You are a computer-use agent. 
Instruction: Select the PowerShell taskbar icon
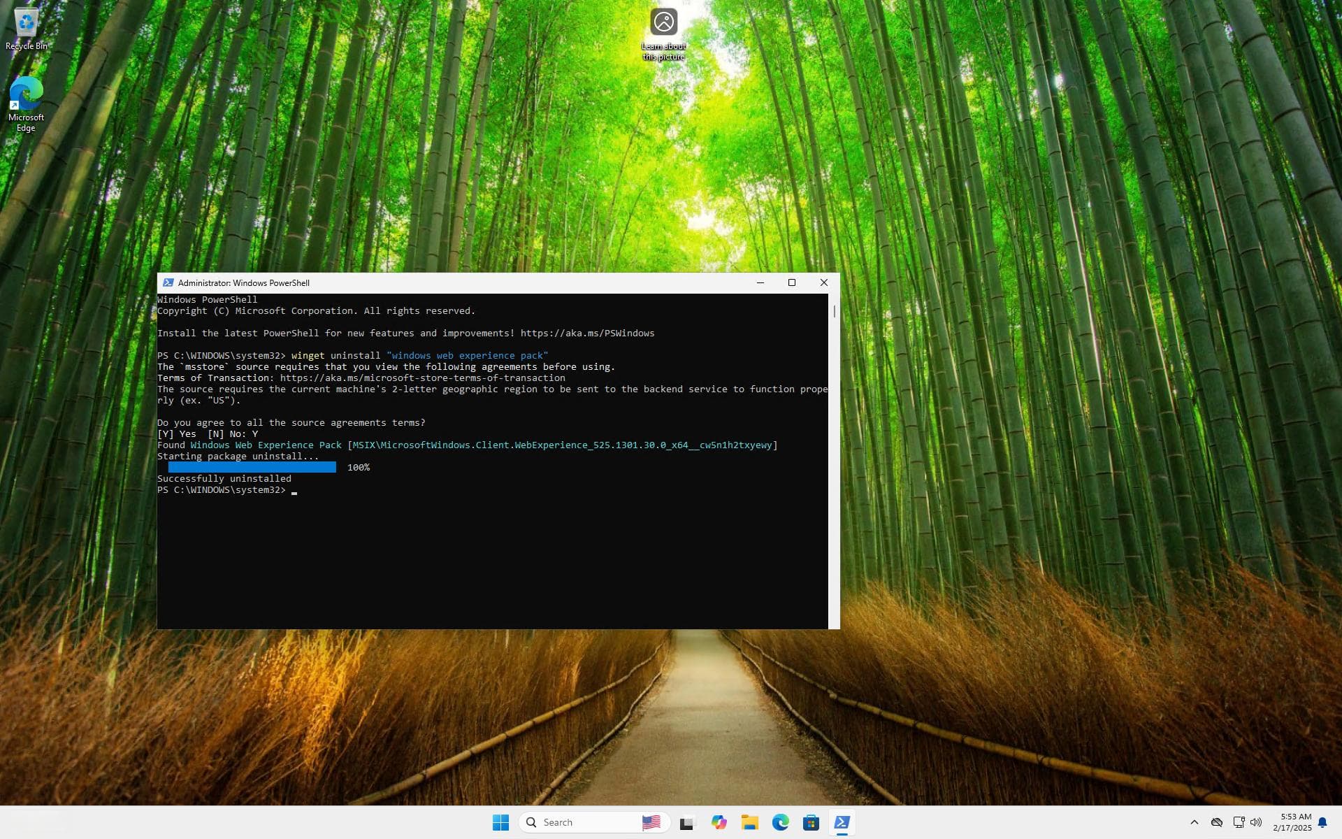click(842, 822)
